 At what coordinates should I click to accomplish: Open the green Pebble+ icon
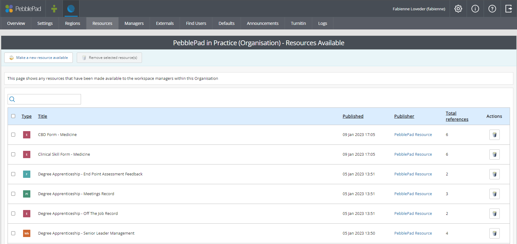coord(54,8)
